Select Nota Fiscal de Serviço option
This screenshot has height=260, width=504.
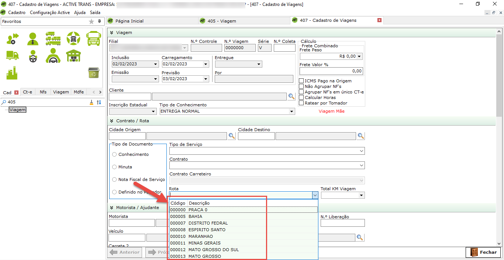[x=114, y=179]
